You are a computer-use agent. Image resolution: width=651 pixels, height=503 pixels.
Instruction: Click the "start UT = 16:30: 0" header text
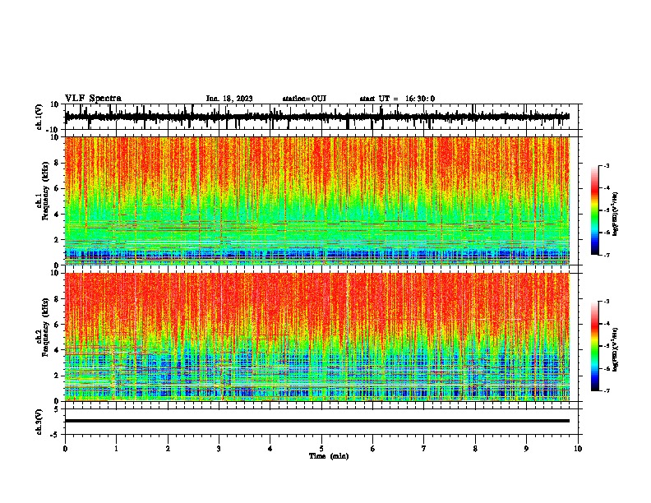[x=397, y=99]
